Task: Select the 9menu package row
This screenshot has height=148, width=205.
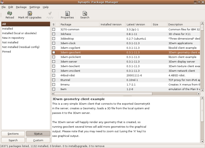Action: click(126, 85)
